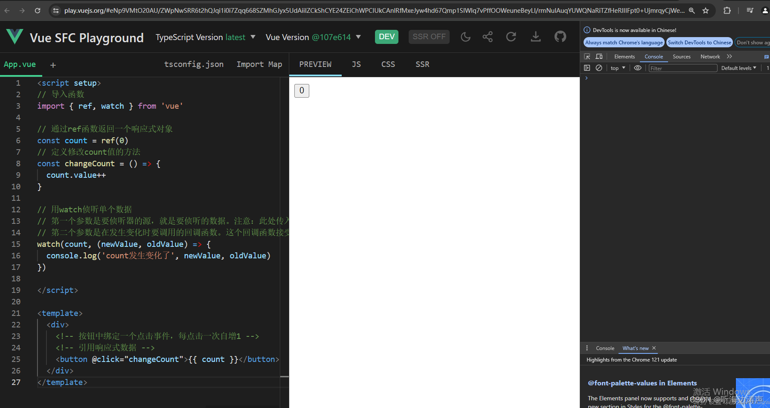Open the browser profile avatar icon

(765, 11)
